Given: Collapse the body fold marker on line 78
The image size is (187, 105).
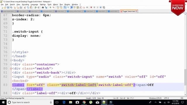Looking at the screenshot, I should 11,60.
